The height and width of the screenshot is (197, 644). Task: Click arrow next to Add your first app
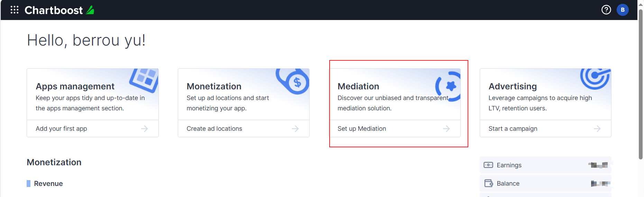tap(144, 129)
